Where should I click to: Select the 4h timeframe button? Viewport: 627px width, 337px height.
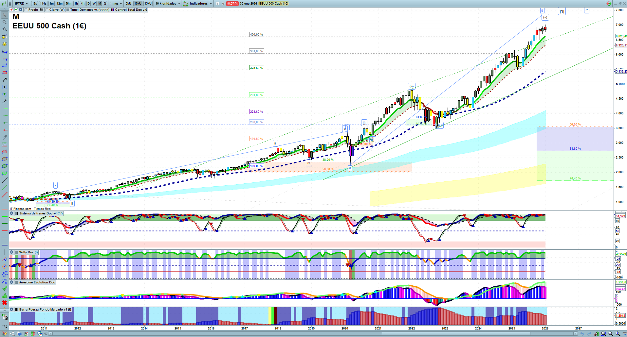point(83,4)
